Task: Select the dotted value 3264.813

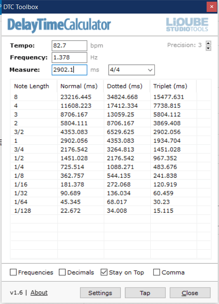Action: tap(120, 149)
